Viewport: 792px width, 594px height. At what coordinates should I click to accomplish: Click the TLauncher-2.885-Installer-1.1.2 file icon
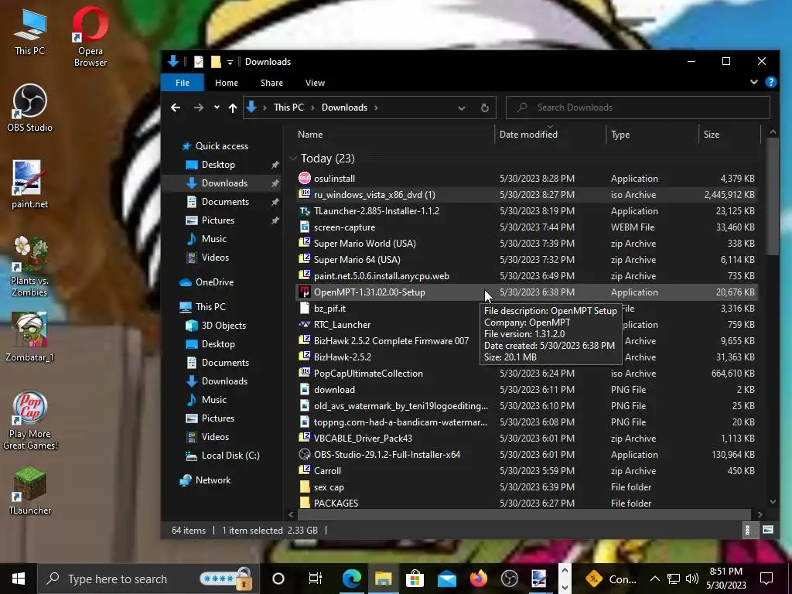click(x=305, y=210)
